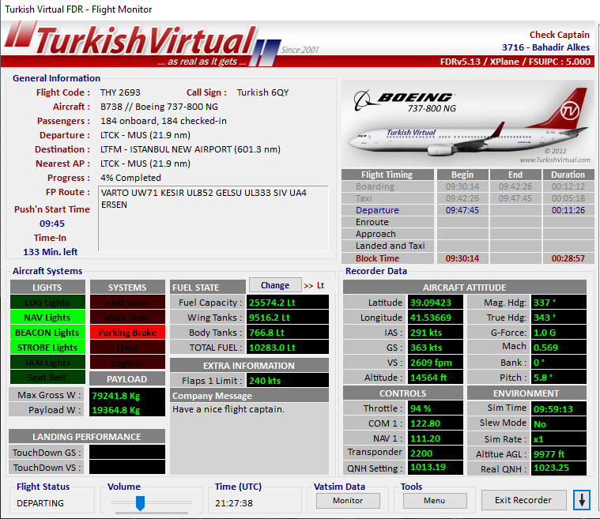Click the Change fuel unit button
Screen dimensions: 600x519
(x=275, y=285)
